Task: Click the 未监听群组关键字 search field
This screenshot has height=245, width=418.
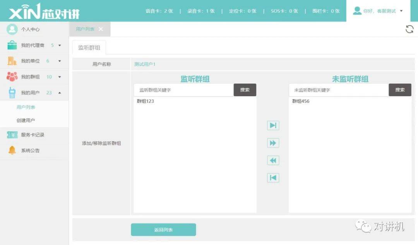Action: tap(338, 90)
